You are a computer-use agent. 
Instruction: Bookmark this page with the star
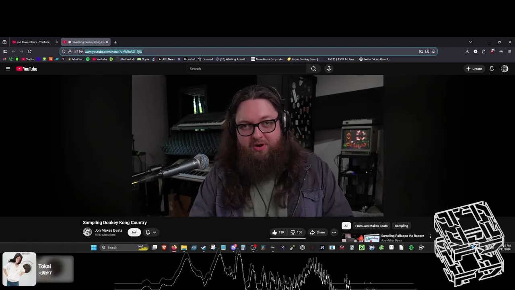point(433,52)
